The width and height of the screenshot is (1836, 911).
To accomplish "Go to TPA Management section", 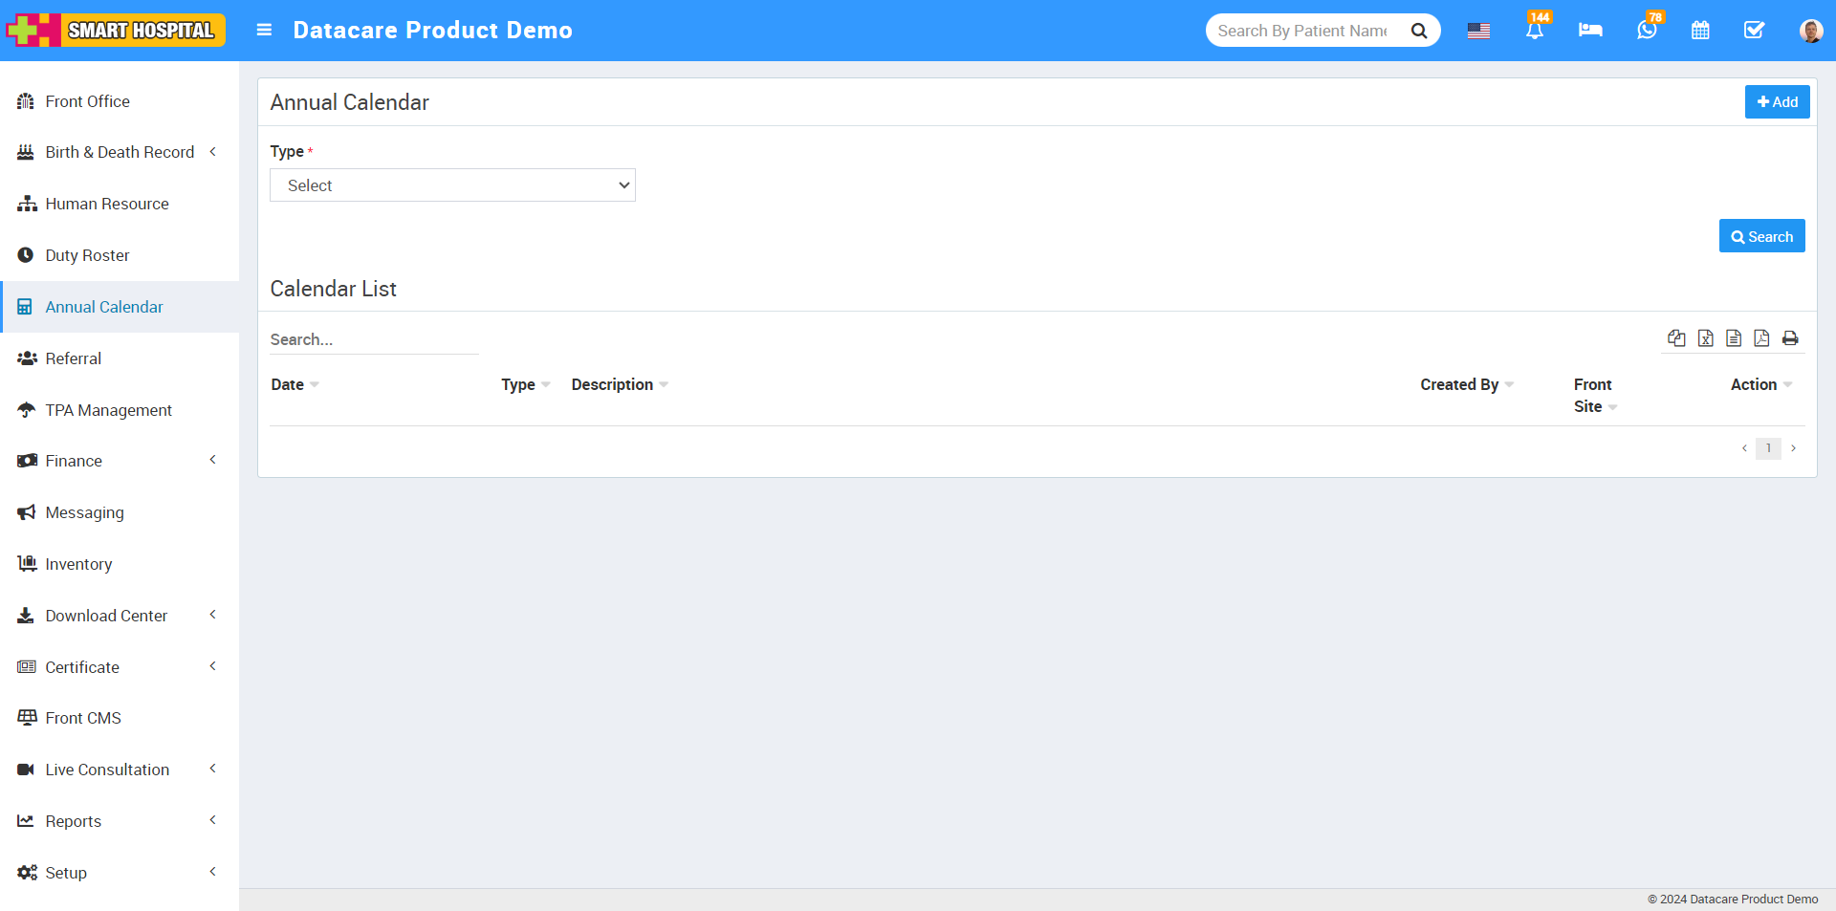I will coord(108,409).
